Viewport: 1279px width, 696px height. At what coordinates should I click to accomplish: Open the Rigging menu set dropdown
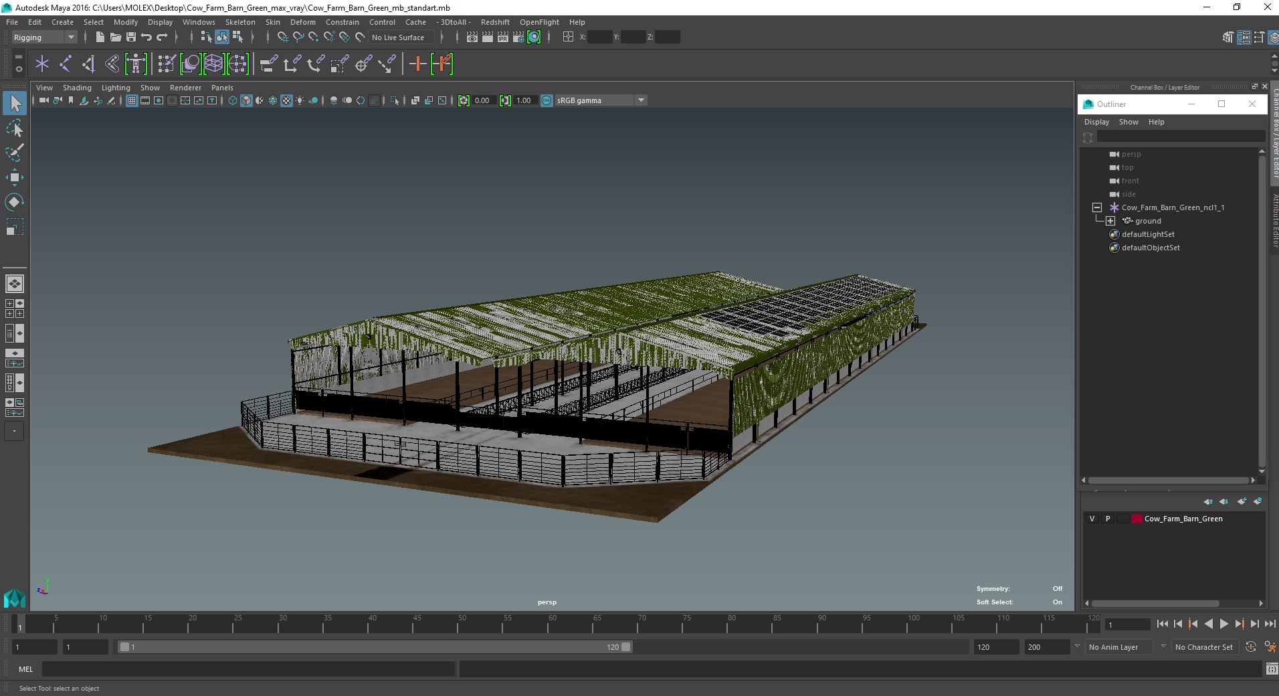pyautogui.click(x=43, y=37)
